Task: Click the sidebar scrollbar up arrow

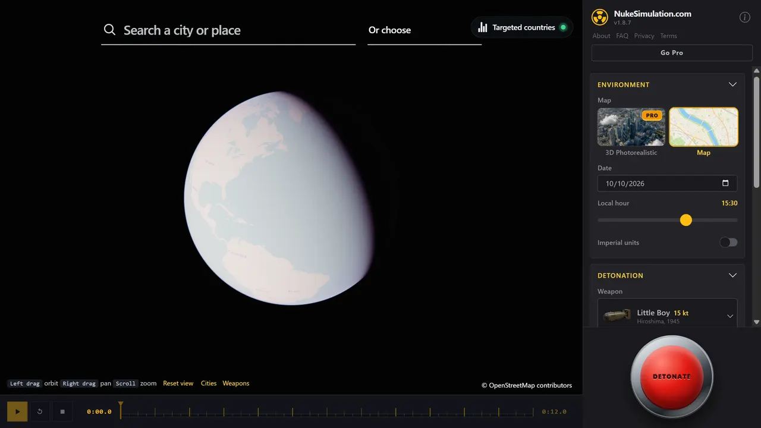Action: [x=756, y=71]
